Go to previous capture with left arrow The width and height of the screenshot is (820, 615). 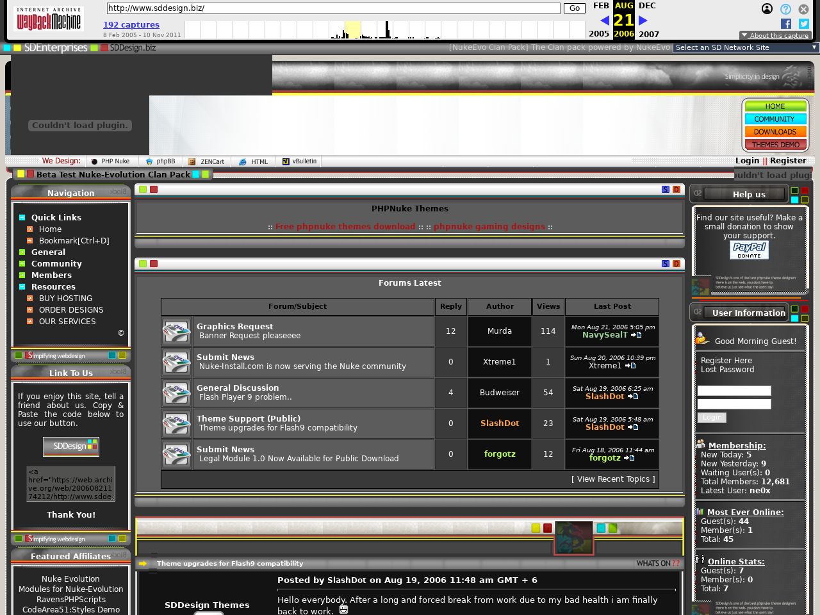tap(604, 20)
